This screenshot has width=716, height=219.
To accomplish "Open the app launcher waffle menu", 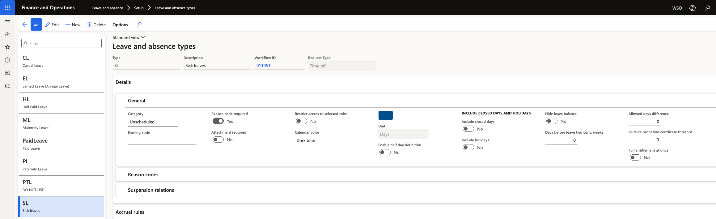I will point(7,8).
